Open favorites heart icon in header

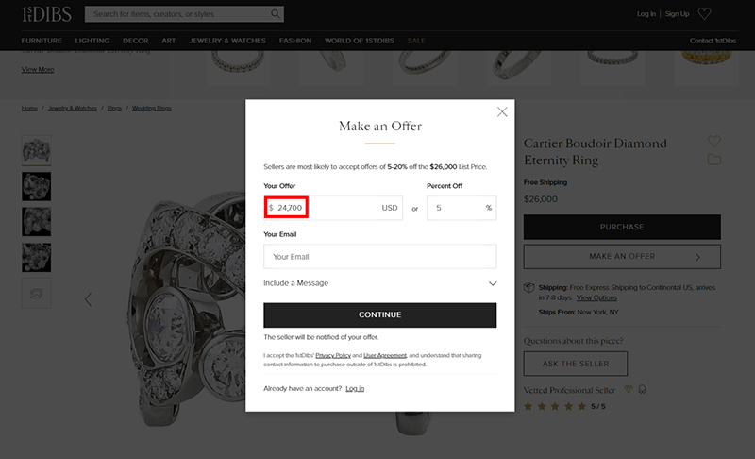pos(704,14)
